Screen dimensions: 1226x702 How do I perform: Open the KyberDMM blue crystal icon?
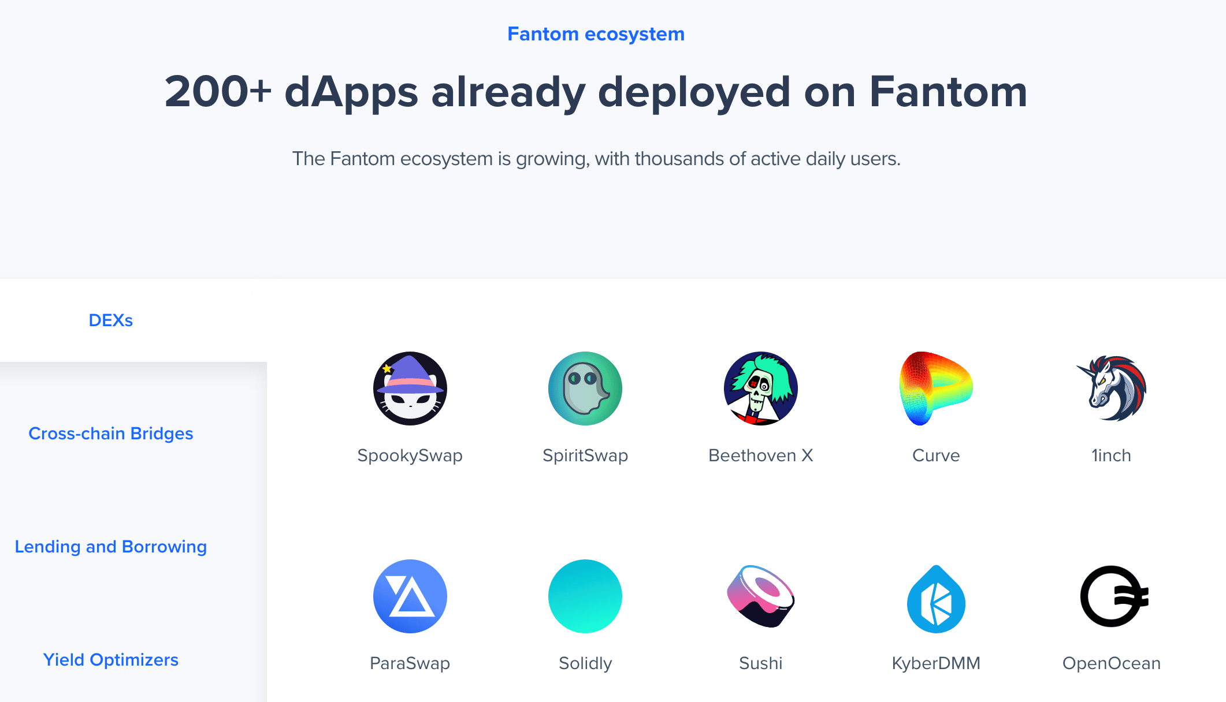pyautogui.click(x=936, y=599)
